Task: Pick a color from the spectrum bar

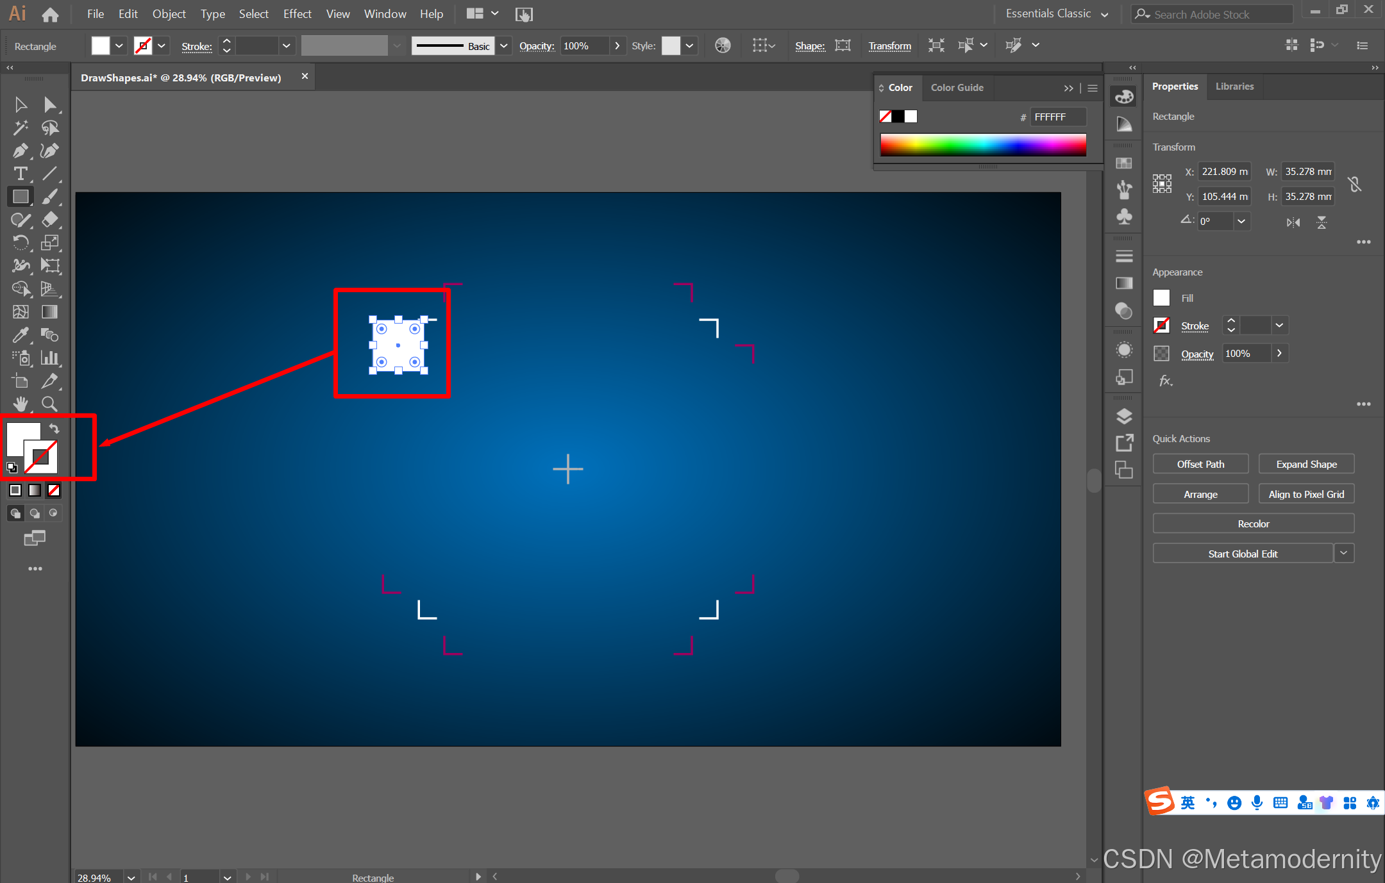Action: coord(983,145)
